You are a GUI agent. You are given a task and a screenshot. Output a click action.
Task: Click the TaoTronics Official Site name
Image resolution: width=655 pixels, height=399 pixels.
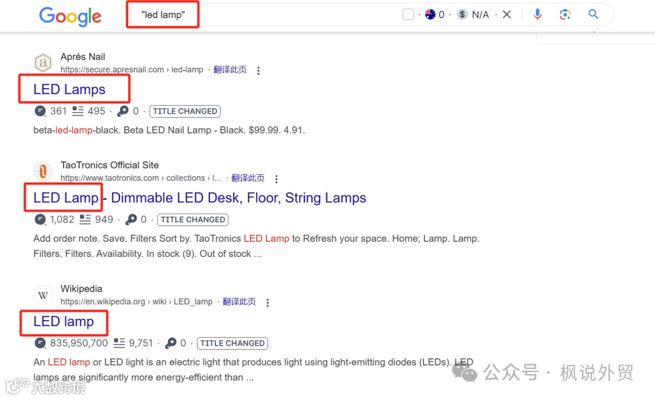pyautogui.click(x=109, y=165)
